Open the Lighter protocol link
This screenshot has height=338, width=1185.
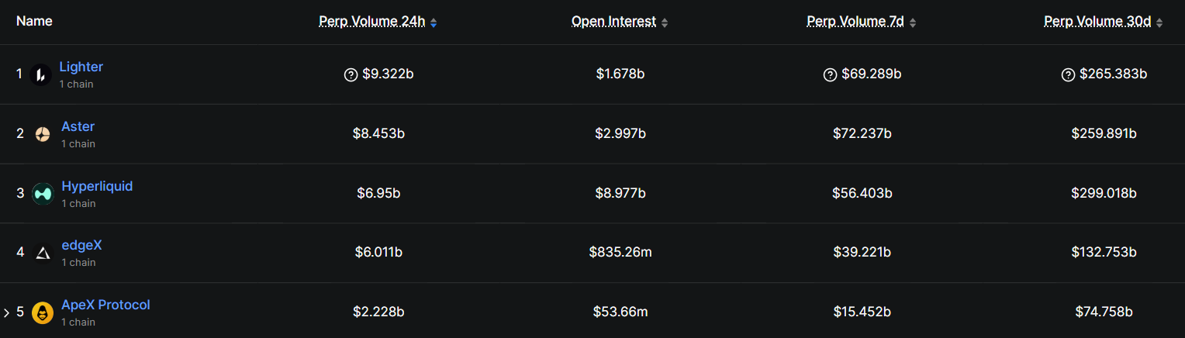coord(81,67)
